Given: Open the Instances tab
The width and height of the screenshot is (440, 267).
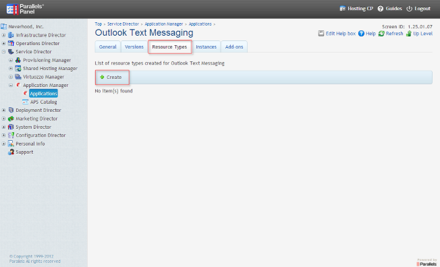Looking at the screenshot, I should tap(207, 47).
